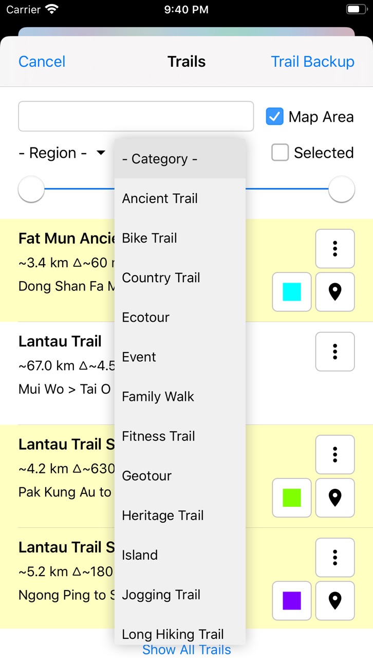Open three-dot menu for Ngong Ping section
This screenshot has height=663, width=373.
point(335,557)
